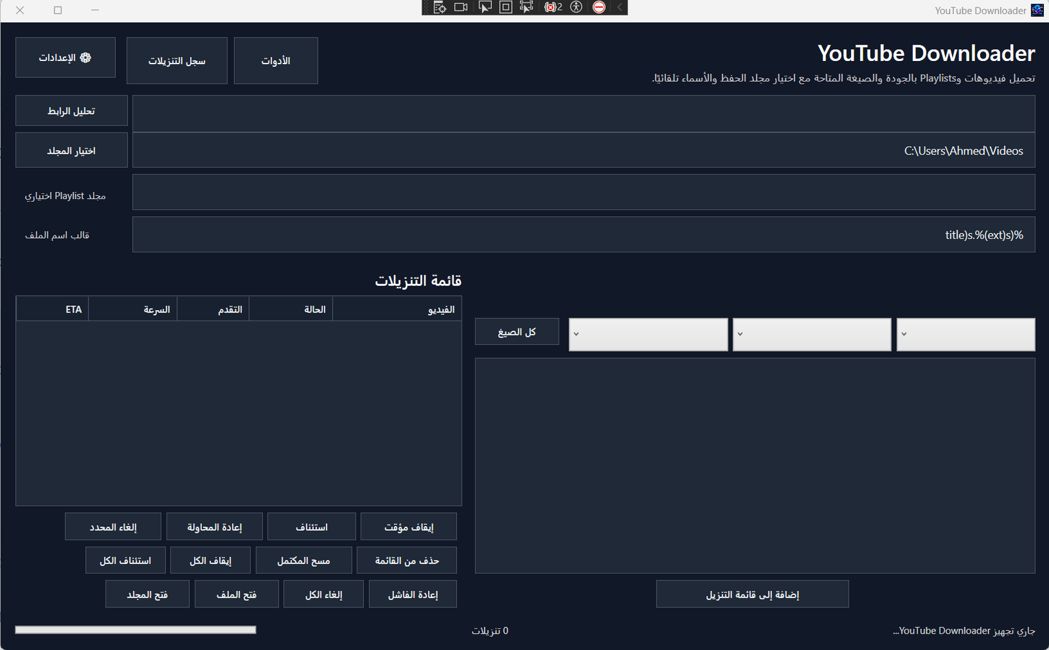Open the سجل التنزيلات download history
1049x650 pixels.
pyautogui.click(x=177, y=60)
